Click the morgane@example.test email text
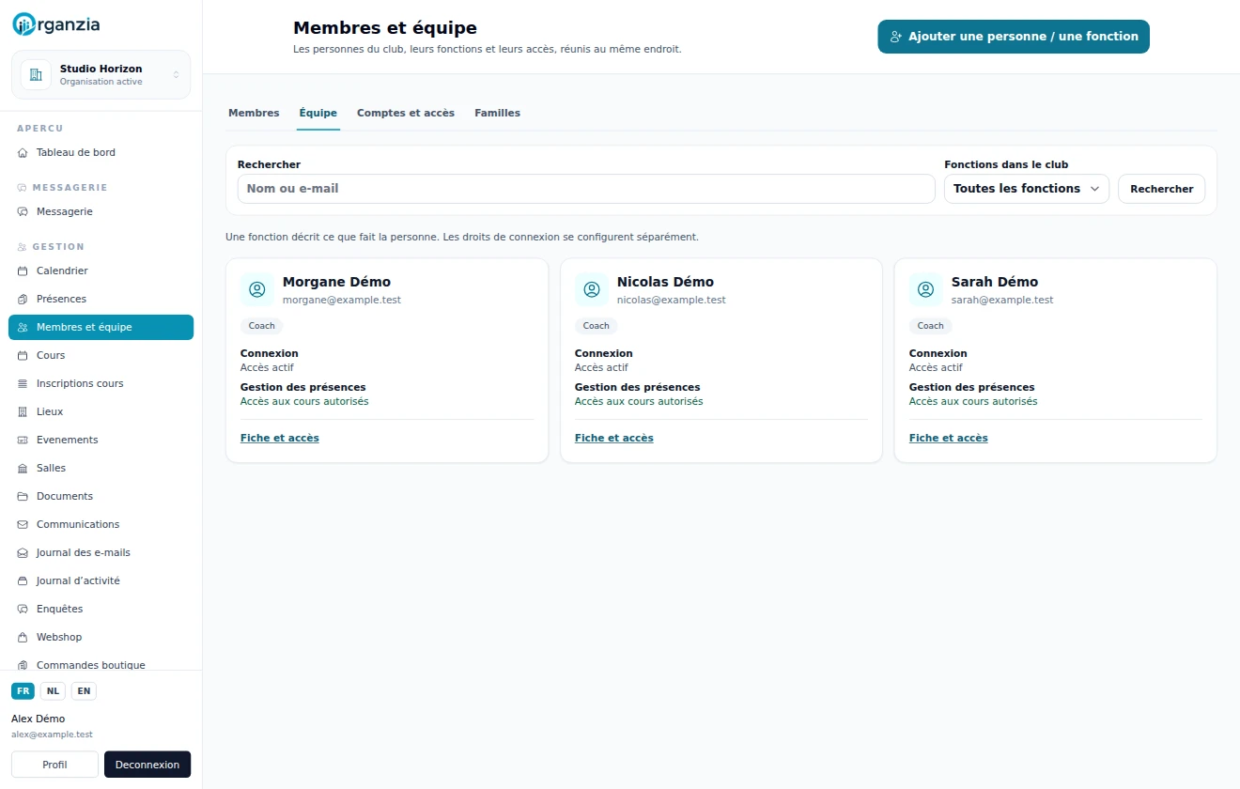 [x=342, y=300]
